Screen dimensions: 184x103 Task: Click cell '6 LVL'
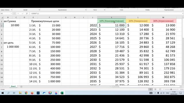(33, 47)
